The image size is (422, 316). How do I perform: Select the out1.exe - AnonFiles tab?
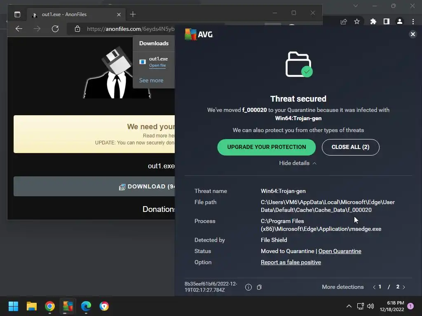[76, 14]
